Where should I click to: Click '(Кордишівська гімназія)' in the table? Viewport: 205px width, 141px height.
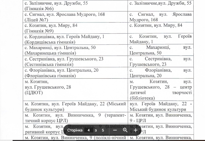coord(50,42)
